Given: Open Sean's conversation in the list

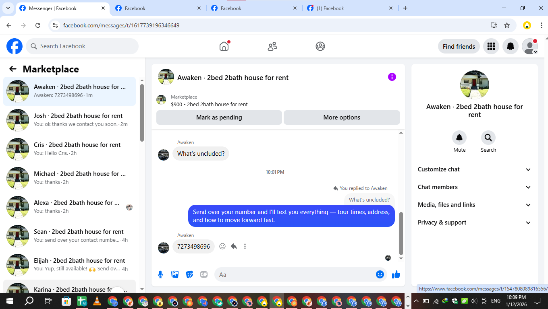Looking at the screenshot, I should pos(69,236).
